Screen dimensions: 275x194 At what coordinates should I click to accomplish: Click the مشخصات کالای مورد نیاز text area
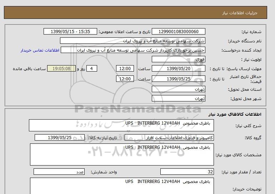point(122,154)
